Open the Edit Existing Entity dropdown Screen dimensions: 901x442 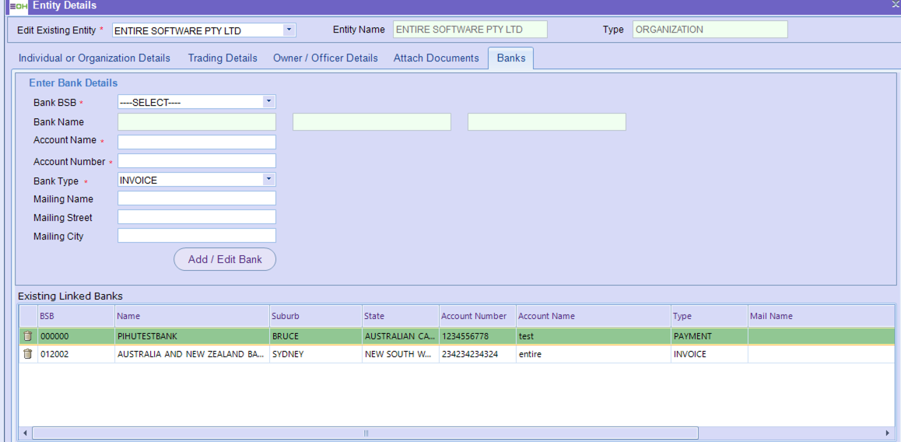point(289,30)
